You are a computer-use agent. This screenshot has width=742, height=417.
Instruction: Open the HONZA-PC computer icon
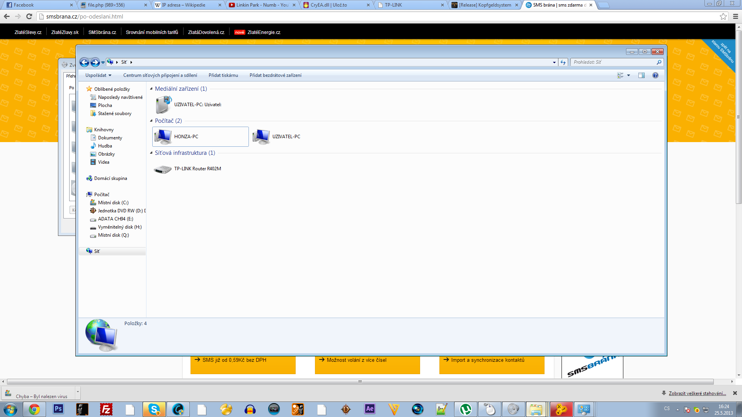tap(163, 136)
